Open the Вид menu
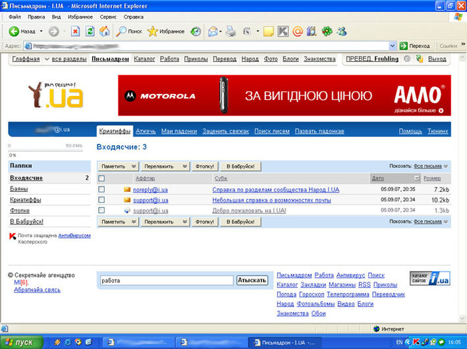 (56, 17)
